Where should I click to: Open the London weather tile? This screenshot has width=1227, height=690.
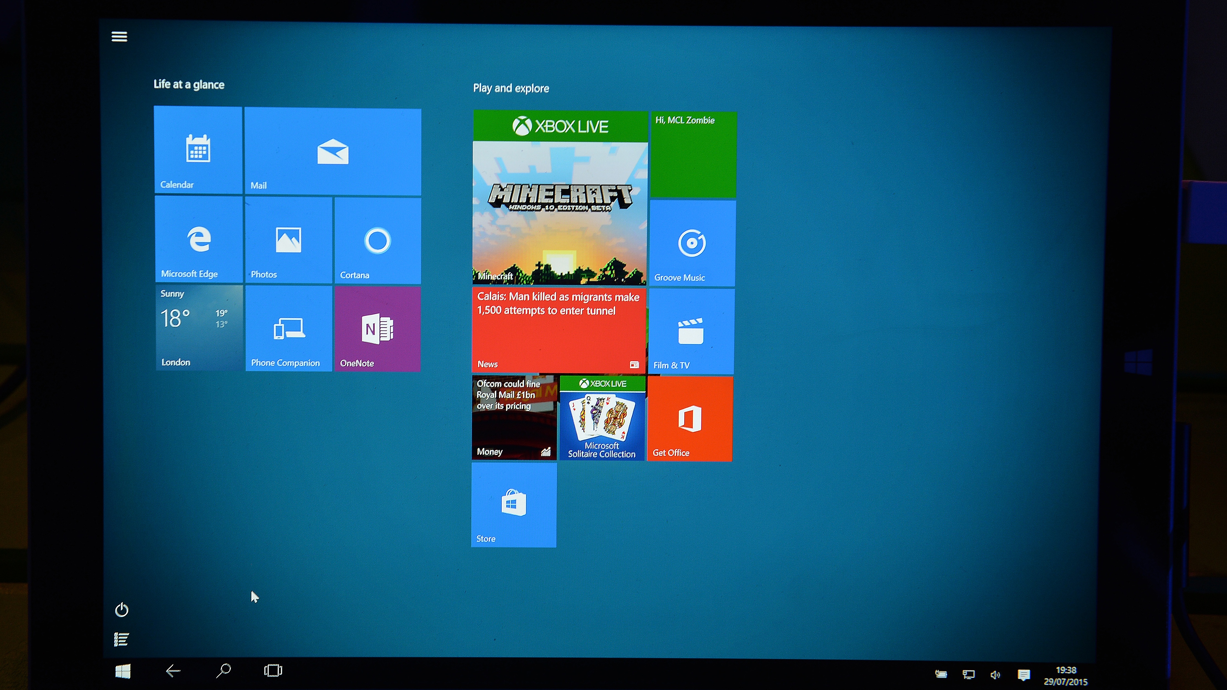pyautogui.click(x=199, y=328)
